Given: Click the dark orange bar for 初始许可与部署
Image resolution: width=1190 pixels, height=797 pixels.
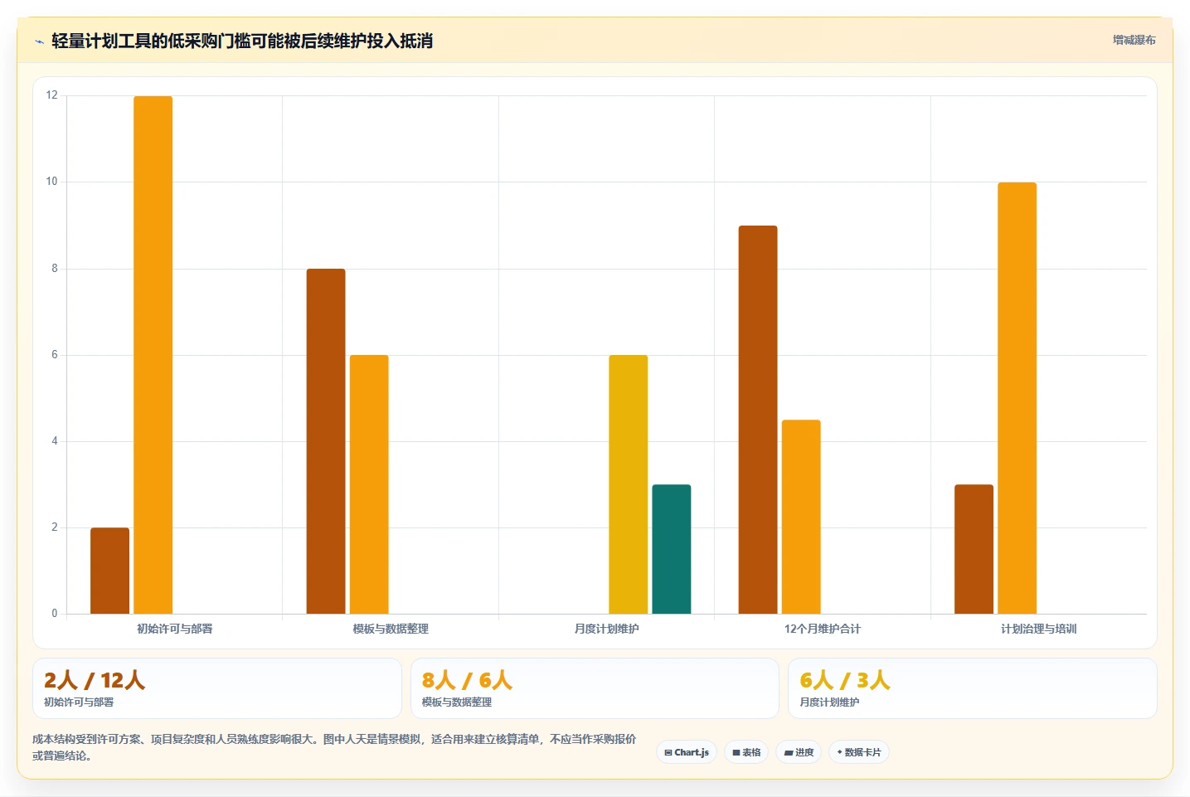Looking at the screenshot, I should (109, 571).
